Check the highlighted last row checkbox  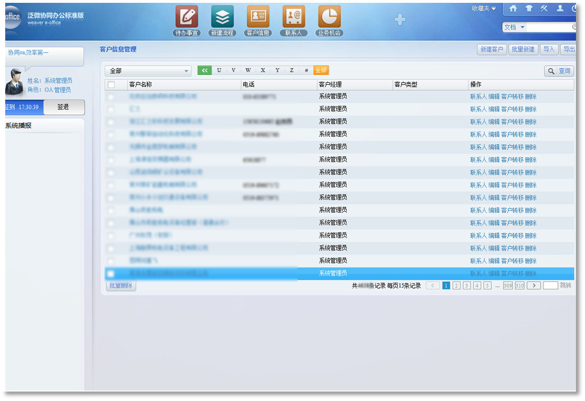click(111, 274)
